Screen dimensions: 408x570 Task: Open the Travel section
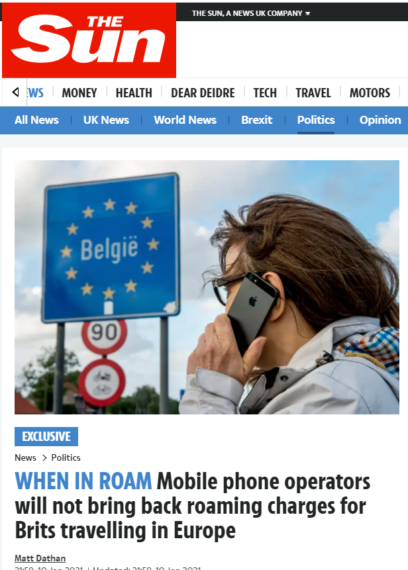click(313, 93)
